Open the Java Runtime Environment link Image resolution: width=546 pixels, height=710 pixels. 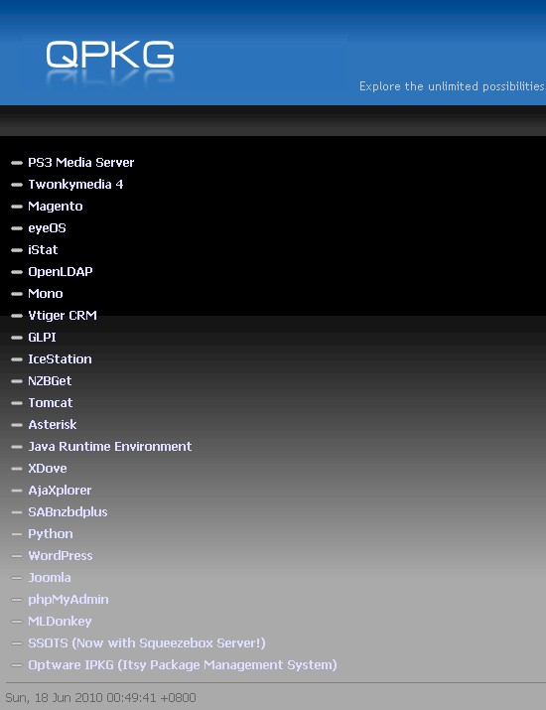click(110, 447)
